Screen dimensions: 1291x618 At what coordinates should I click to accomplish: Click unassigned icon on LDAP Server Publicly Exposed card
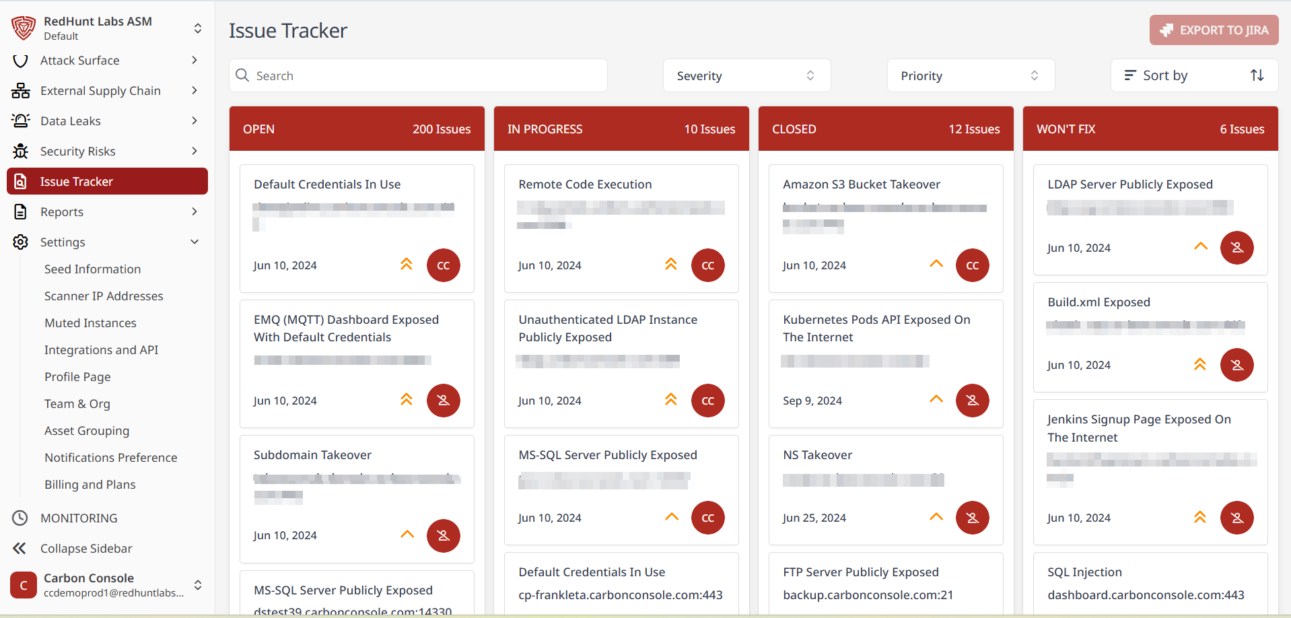[x=1237, y=248]
